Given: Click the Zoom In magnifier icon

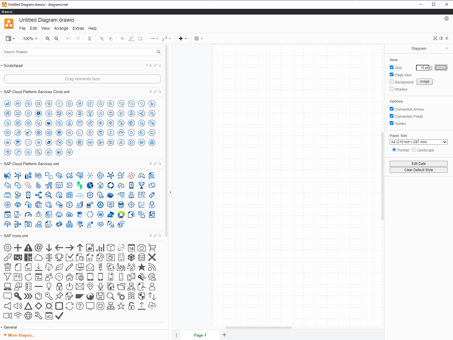Looking at the screenshot, I should coord(48,39).
